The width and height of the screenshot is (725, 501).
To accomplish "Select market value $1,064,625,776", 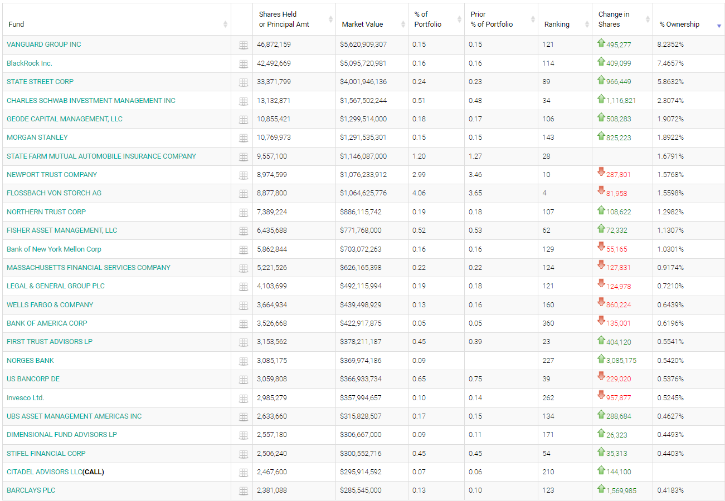I will click(363, 193).
